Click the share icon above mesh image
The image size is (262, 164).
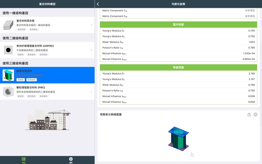[x=249, y=114]
